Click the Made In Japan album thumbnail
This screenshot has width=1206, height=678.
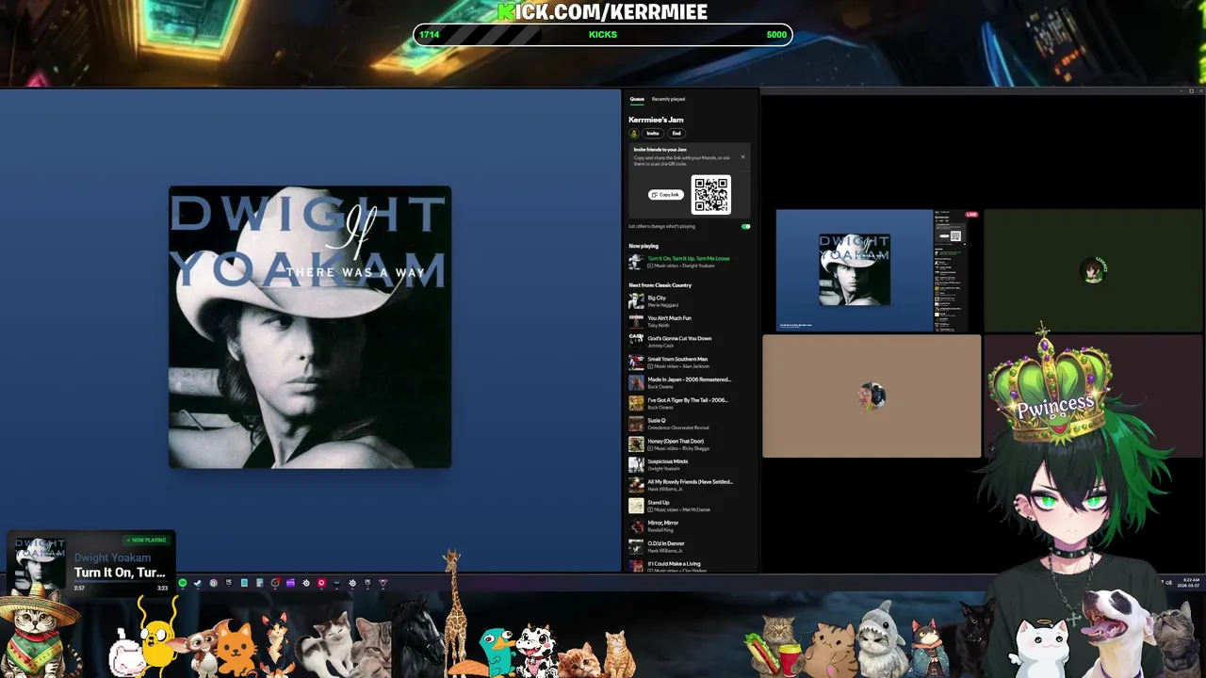point(636,383)
